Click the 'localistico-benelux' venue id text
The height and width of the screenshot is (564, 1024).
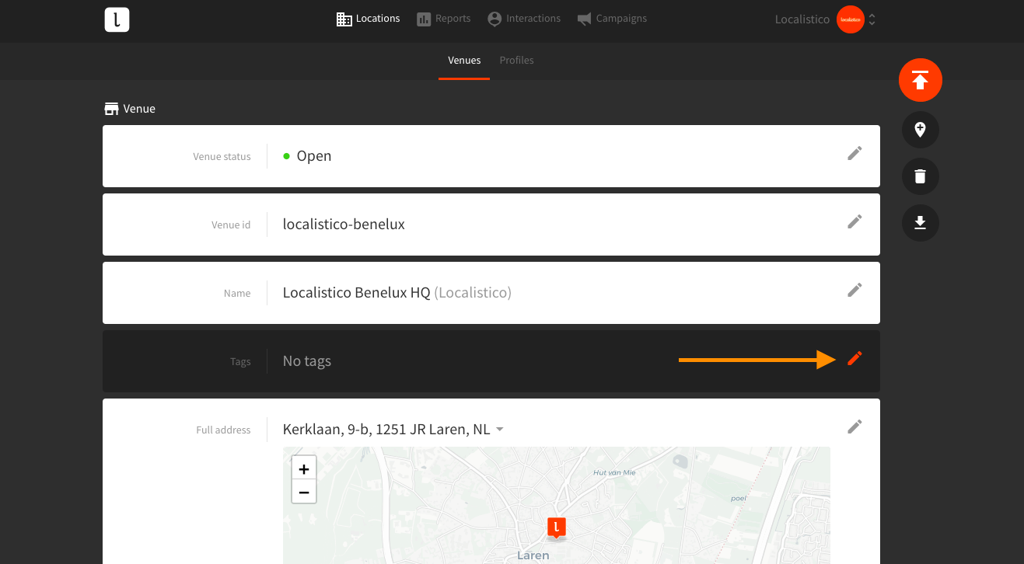344,225
